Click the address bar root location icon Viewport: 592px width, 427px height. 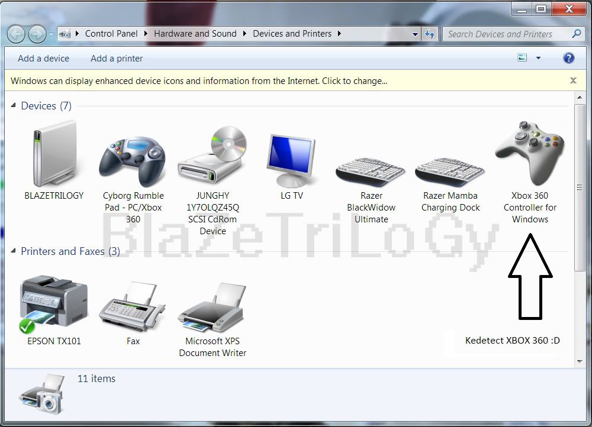coord(65,34)
